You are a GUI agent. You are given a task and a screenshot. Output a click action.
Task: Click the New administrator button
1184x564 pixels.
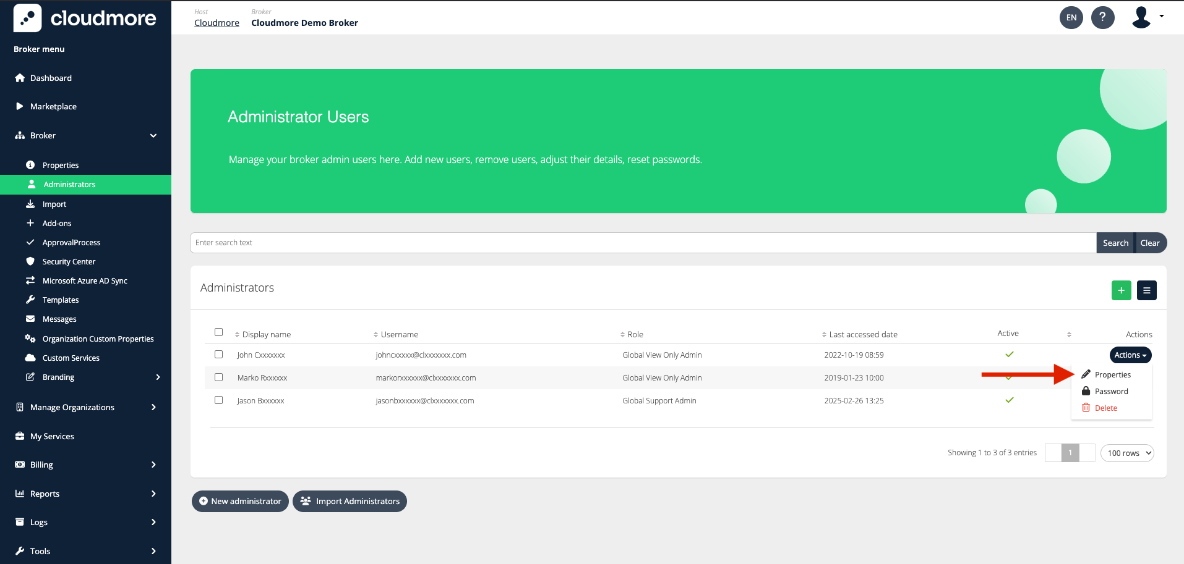pyautogui.click(x=240, y=501)
